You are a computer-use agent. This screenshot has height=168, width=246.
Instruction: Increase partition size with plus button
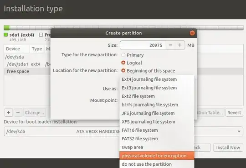click(180, 45)
